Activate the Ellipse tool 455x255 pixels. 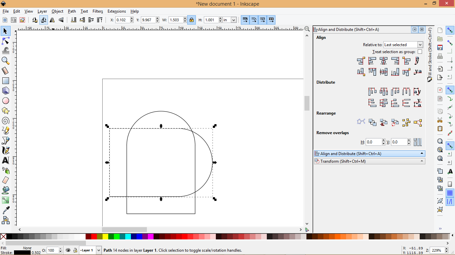5,101
